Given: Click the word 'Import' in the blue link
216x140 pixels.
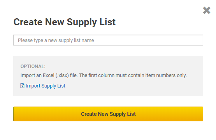Looking at the screenshot, I should point(33,86).
